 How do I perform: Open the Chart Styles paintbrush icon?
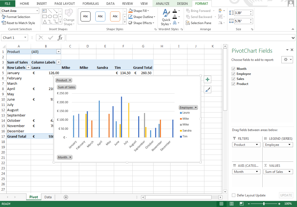coord(208,90)
